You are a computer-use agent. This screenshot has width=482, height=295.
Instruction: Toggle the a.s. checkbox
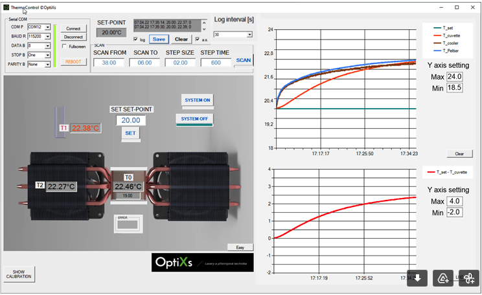pos(197,39)
